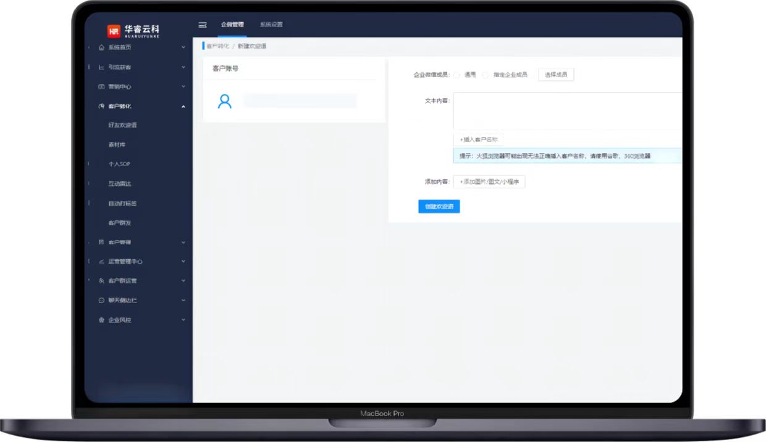This screenshot has width=766, height=442.
Task: Select the 指定企业成员 radio button
Action: tap(486, 75)
